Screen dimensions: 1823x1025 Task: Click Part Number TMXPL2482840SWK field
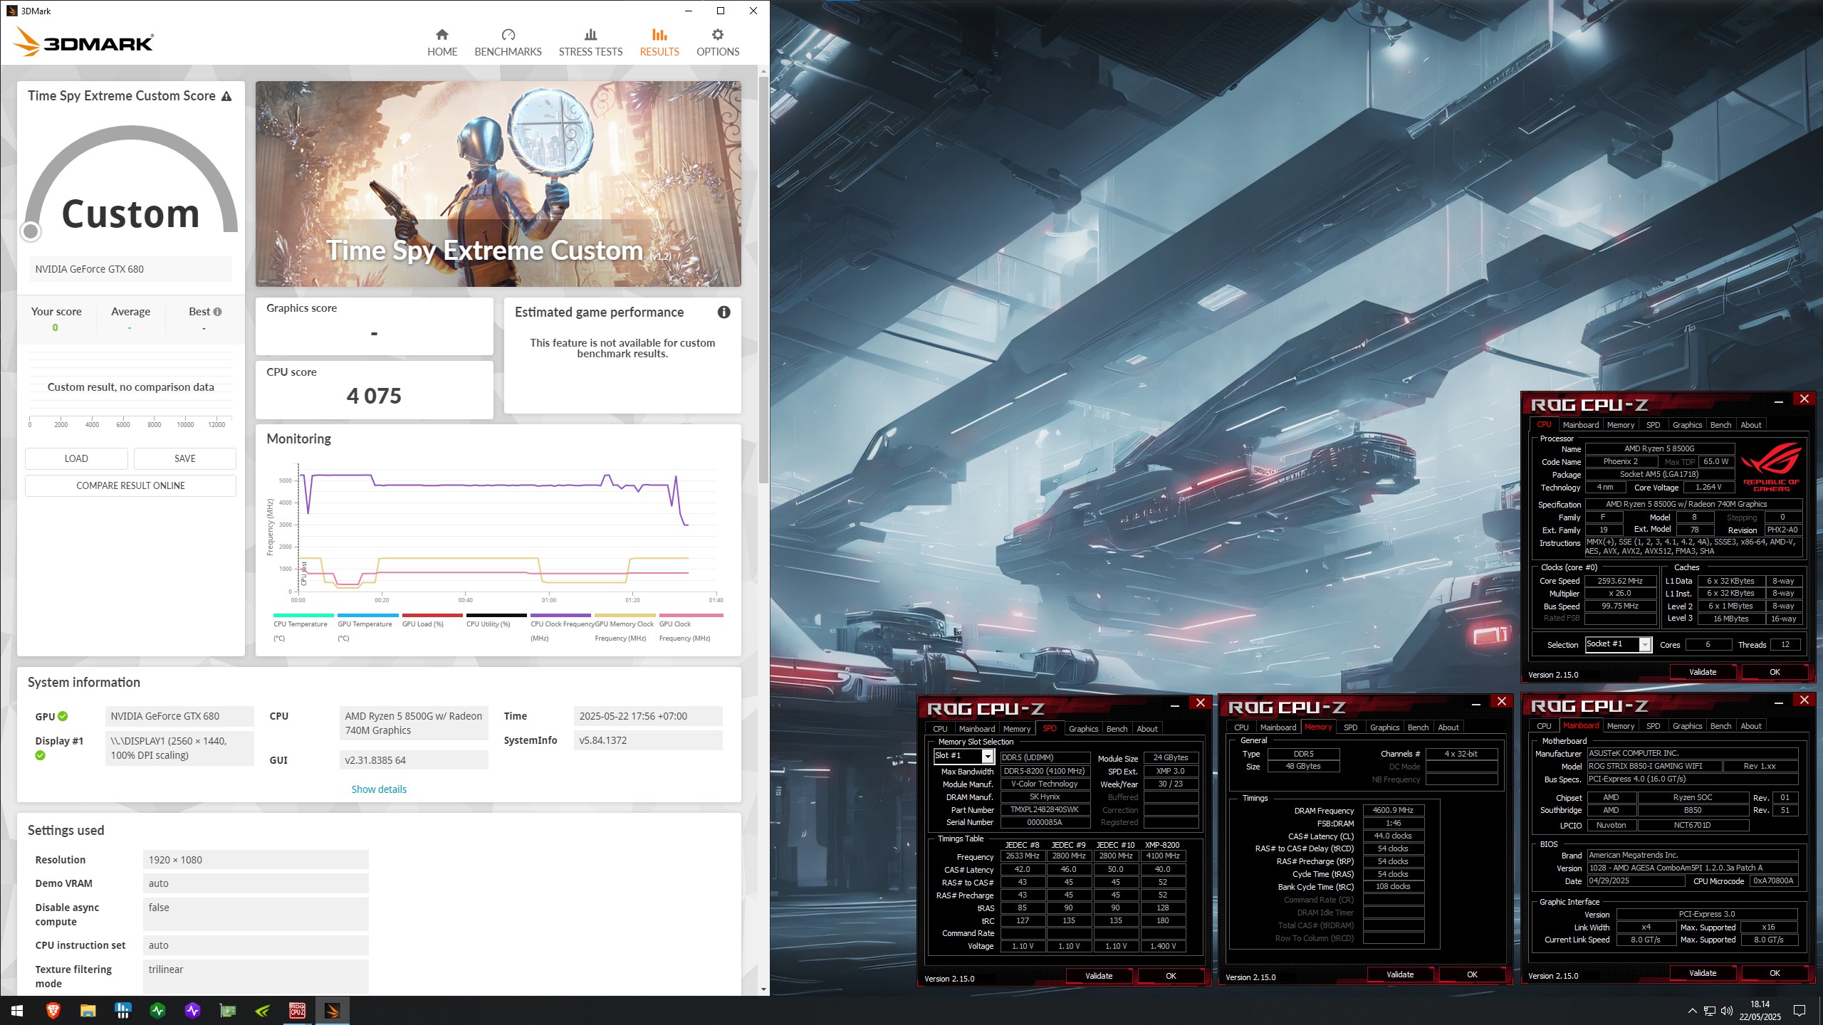pos(1045,809)
